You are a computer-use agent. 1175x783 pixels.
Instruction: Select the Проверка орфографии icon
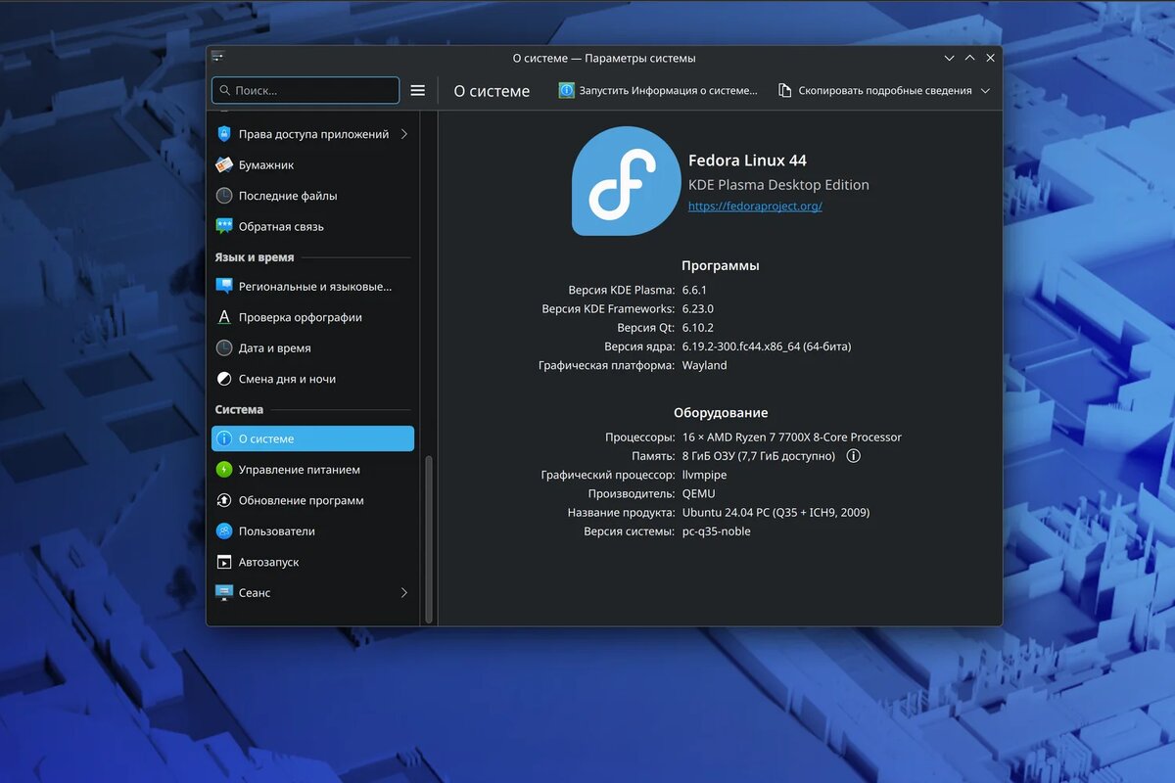[x=223, y=317]
